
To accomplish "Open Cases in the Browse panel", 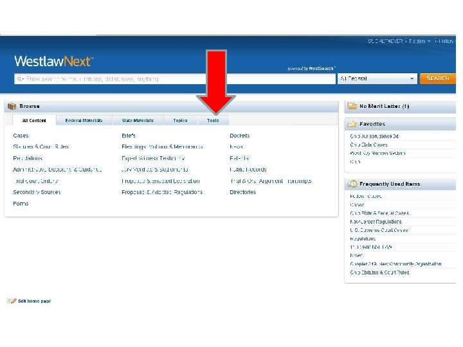I will point(21,136).
